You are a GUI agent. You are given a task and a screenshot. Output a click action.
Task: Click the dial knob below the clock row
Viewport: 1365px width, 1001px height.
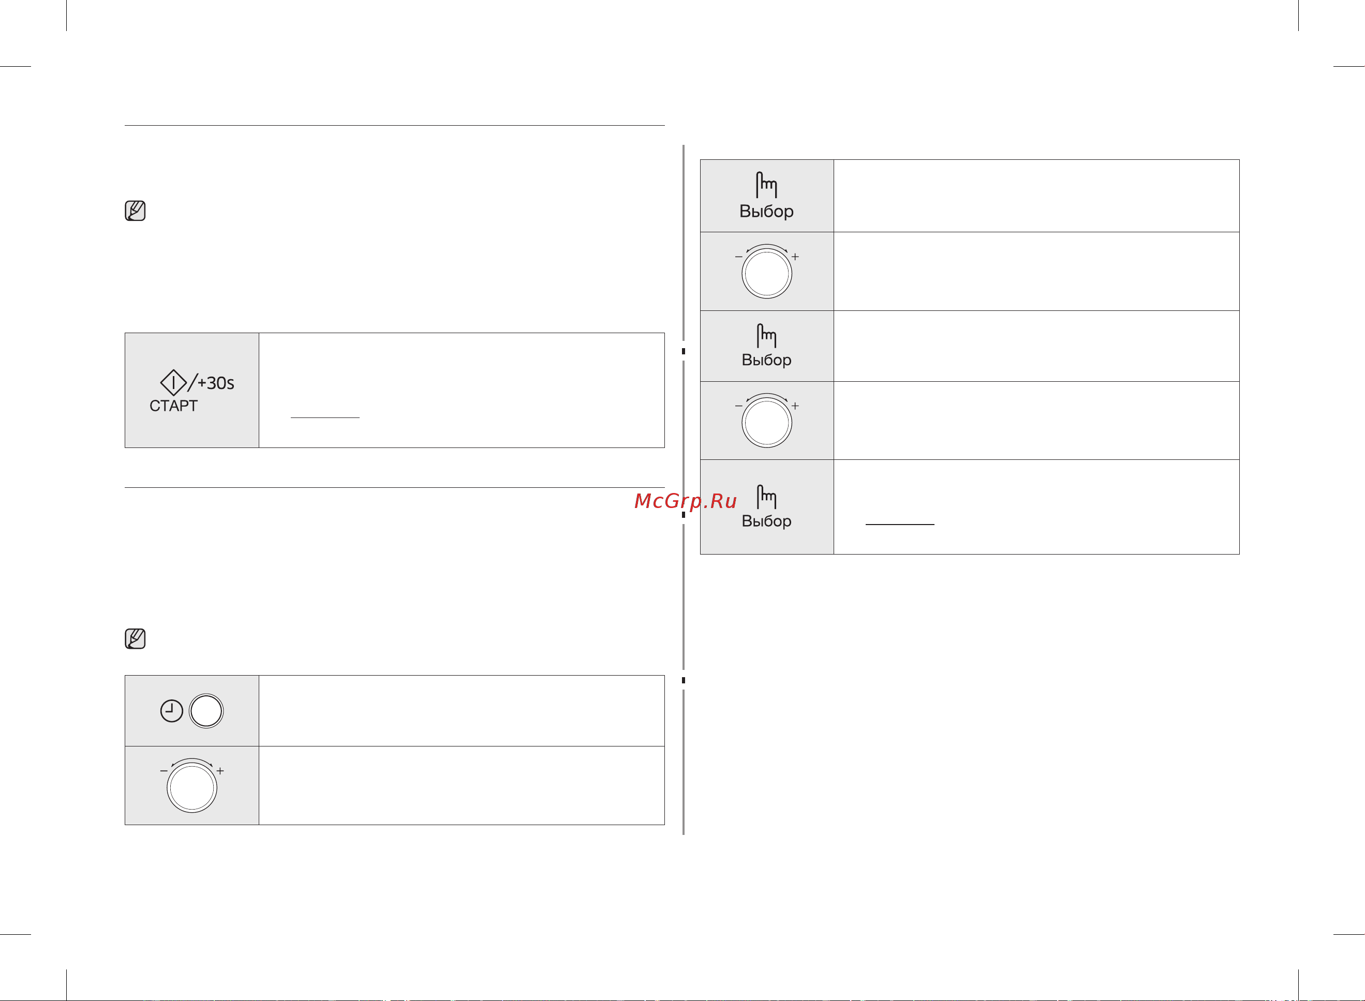[192, 788]
